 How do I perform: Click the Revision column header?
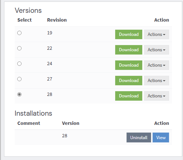point(57,20)
